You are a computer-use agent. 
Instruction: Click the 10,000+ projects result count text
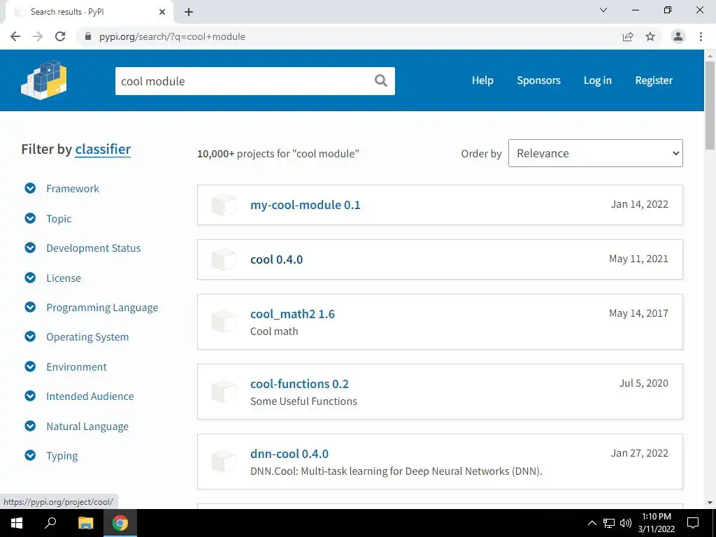click(x=278, y=153)
